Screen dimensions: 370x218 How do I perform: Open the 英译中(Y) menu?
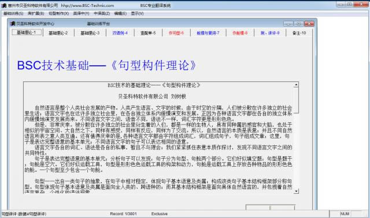click(81, 13)
